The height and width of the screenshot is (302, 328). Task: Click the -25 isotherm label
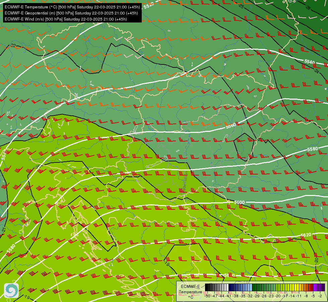click(241, 6)
